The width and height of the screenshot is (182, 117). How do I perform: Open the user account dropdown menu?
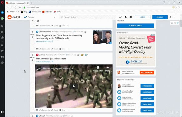point(172,17)
